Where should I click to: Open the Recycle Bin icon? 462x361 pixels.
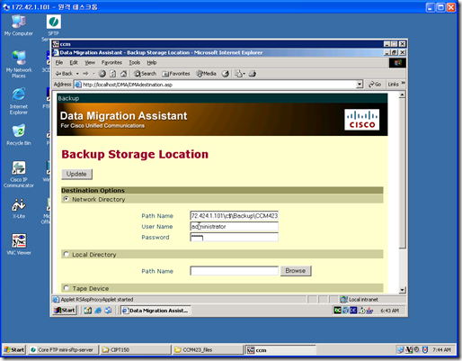click(x=19, y=134)
